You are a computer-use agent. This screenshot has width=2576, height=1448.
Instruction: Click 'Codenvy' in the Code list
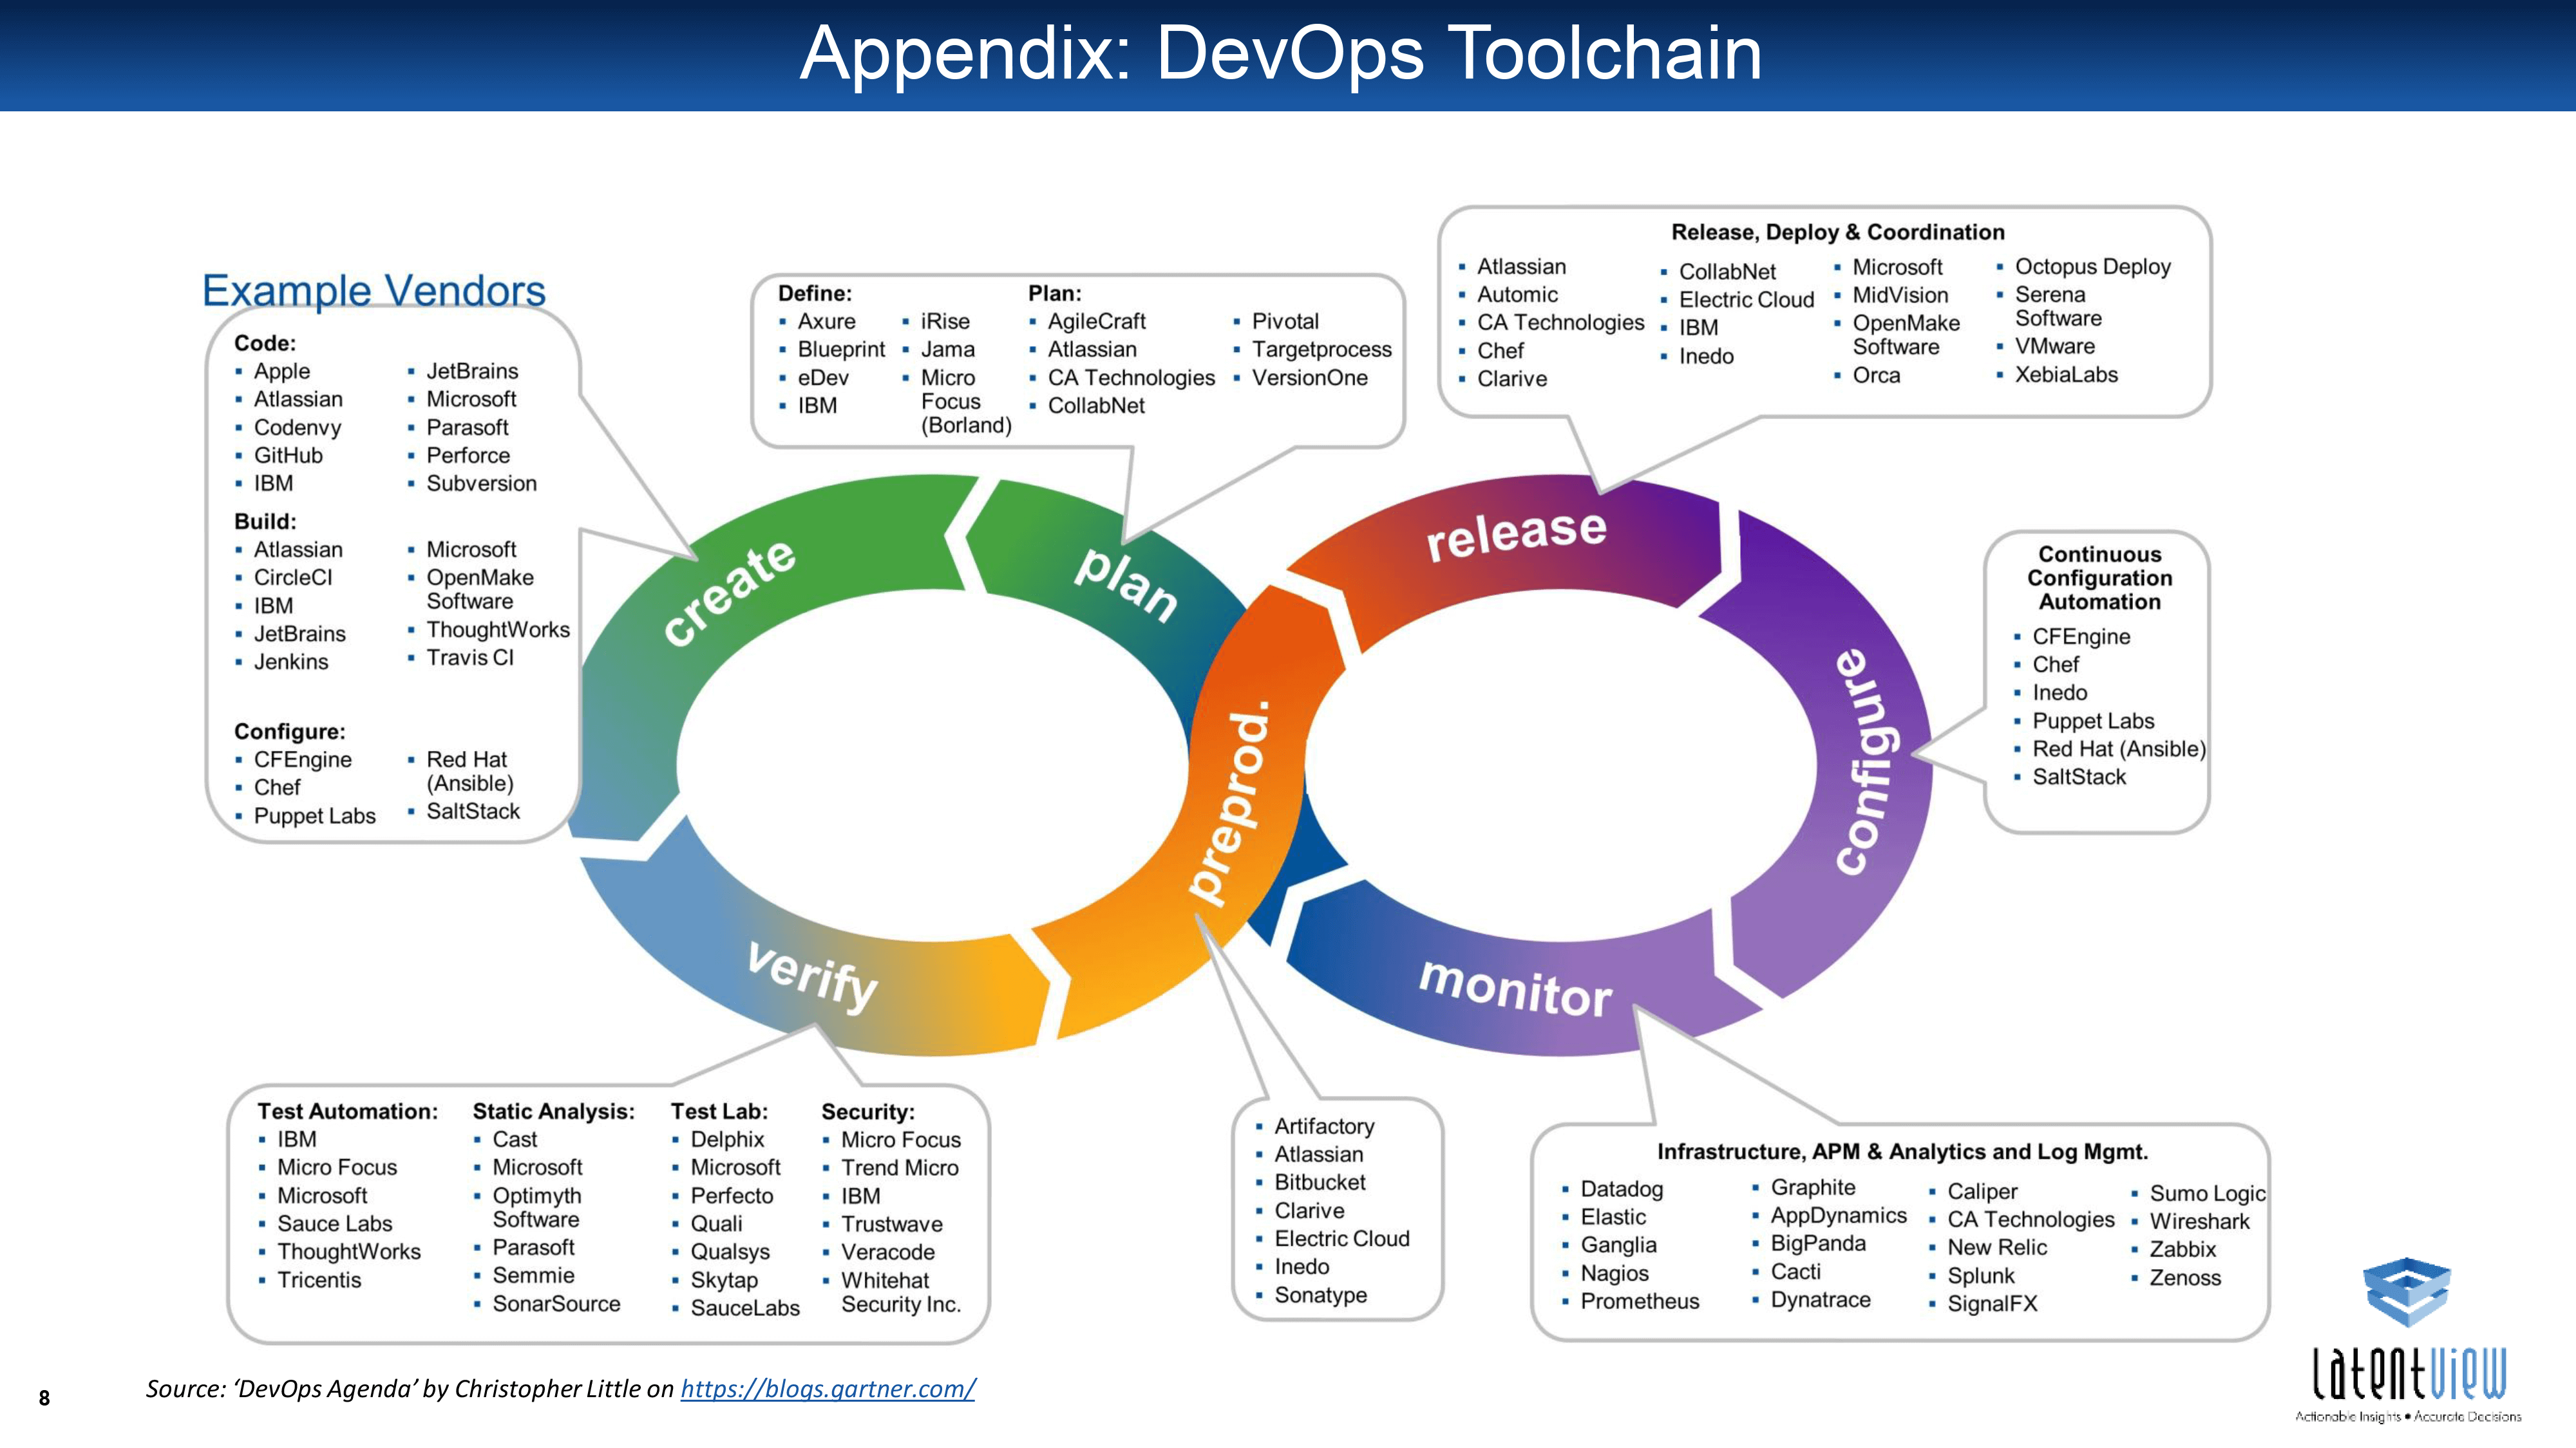point(298,428)
